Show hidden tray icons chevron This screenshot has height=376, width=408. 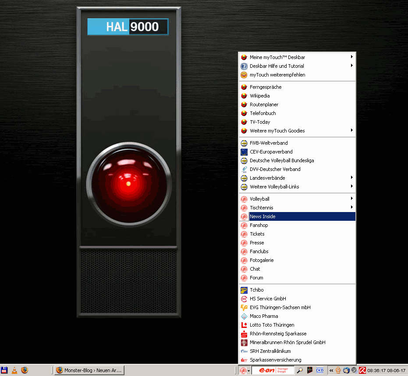click(331, 371)
